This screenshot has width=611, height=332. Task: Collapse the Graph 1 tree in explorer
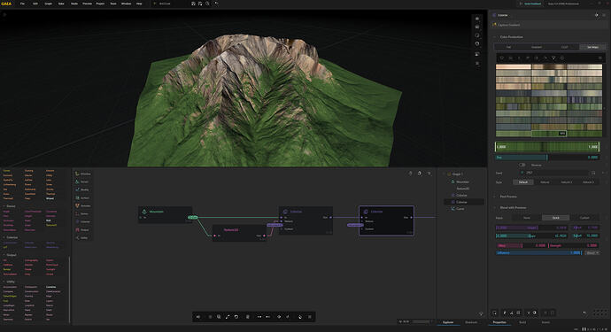(444, 174)
